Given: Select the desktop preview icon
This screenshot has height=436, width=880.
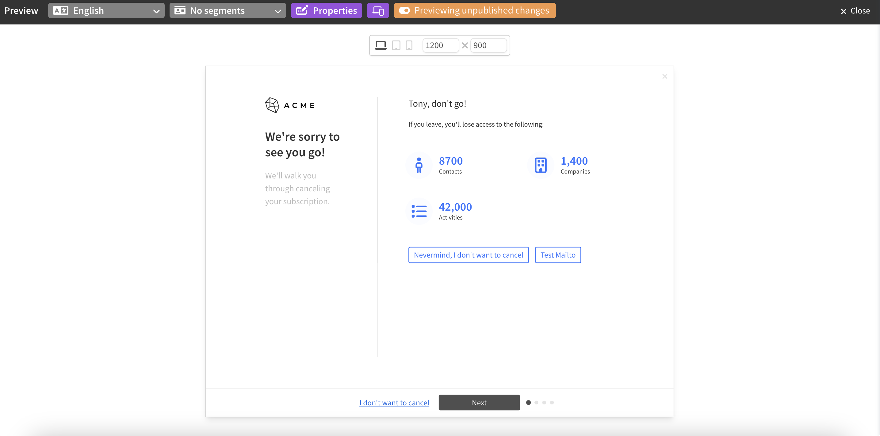Looking at the screenshot, I should pyautogui.click(x=380, y=45).
